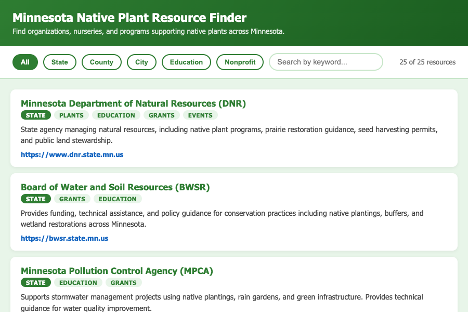Filter resources by Nonprofit
This screenshot has height=312, width=468.
[240, 62]
